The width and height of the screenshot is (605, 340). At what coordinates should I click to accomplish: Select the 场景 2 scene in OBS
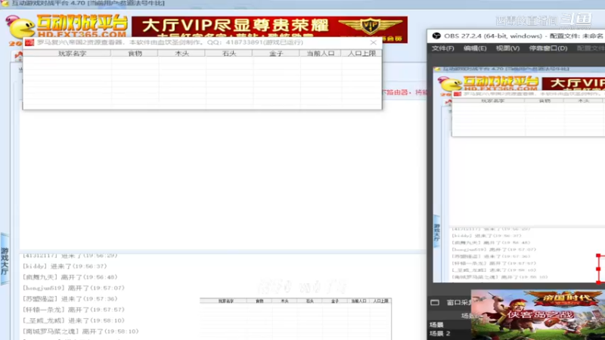point(440,333)
